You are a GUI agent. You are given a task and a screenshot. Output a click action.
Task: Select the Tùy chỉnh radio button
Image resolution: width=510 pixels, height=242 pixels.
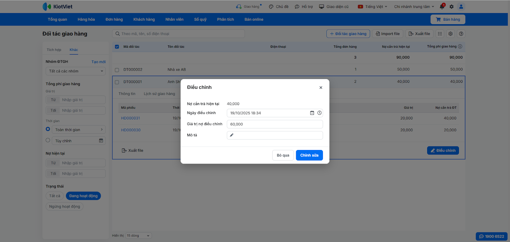point(48,140)
